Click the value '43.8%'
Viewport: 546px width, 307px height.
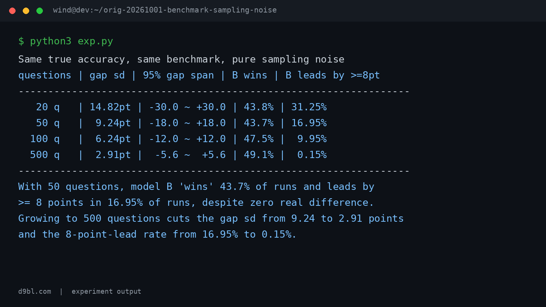point(259,107)
